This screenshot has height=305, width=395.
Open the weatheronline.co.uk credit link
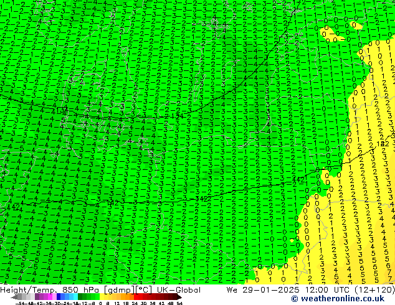tap(338, 299)
